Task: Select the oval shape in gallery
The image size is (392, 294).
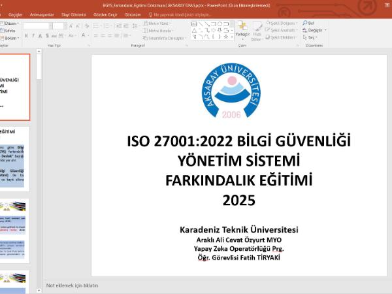Action: tap(220, 24)
